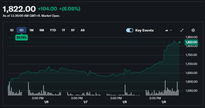Click the 1/6 date label
Image resolution: width=205 pixels, height=108 pixels.
coord(46,102)
